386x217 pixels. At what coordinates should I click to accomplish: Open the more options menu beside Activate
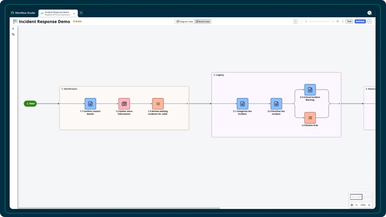coord(370,21)
